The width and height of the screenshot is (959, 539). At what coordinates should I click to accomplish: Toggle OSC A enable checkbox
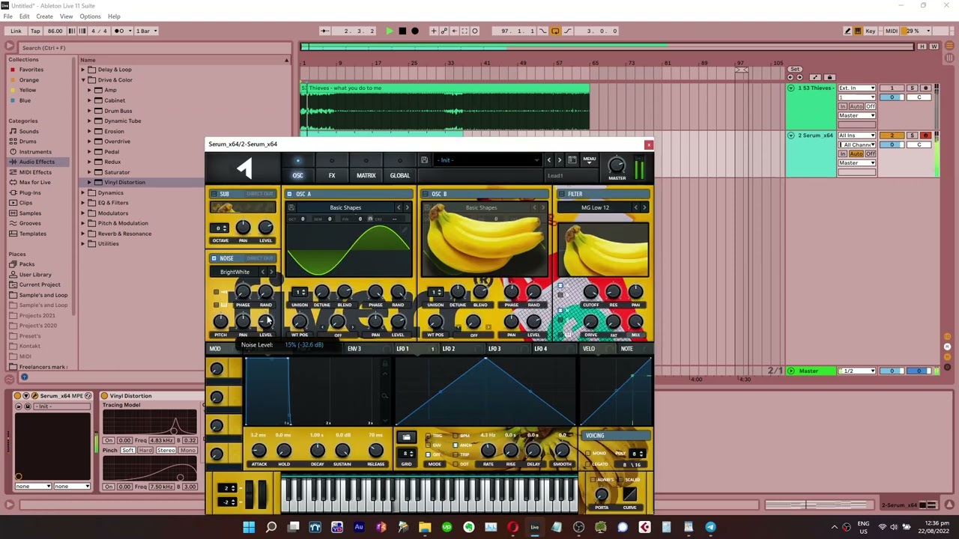(289, 194)
